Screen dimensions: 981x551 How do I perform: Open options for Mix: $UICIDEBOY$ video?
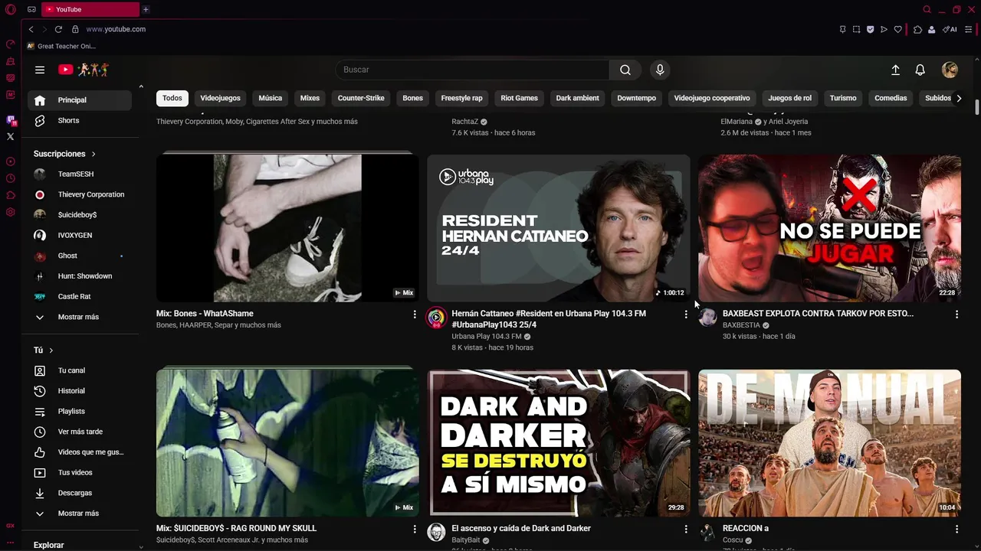(x=415, y=529)
